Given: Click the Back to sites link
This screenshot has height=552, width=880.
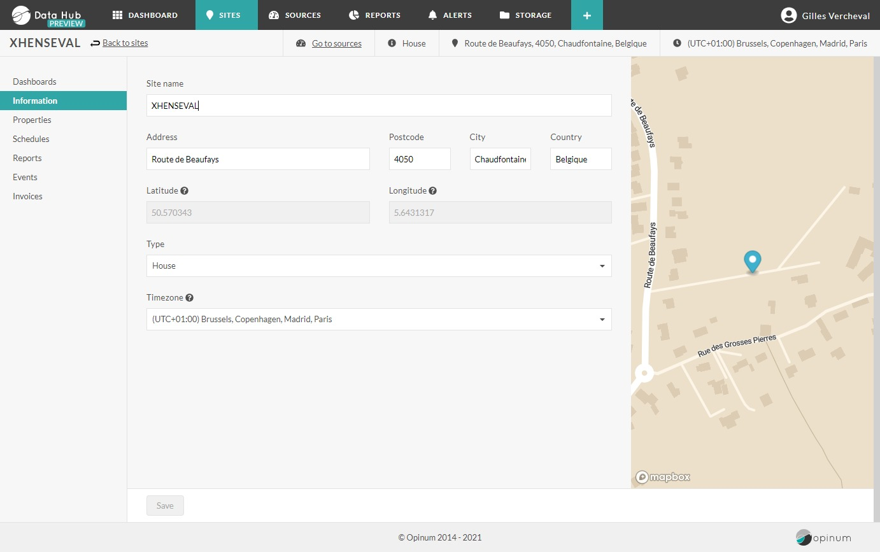Looking at the screenshot, I should point(125,43).
